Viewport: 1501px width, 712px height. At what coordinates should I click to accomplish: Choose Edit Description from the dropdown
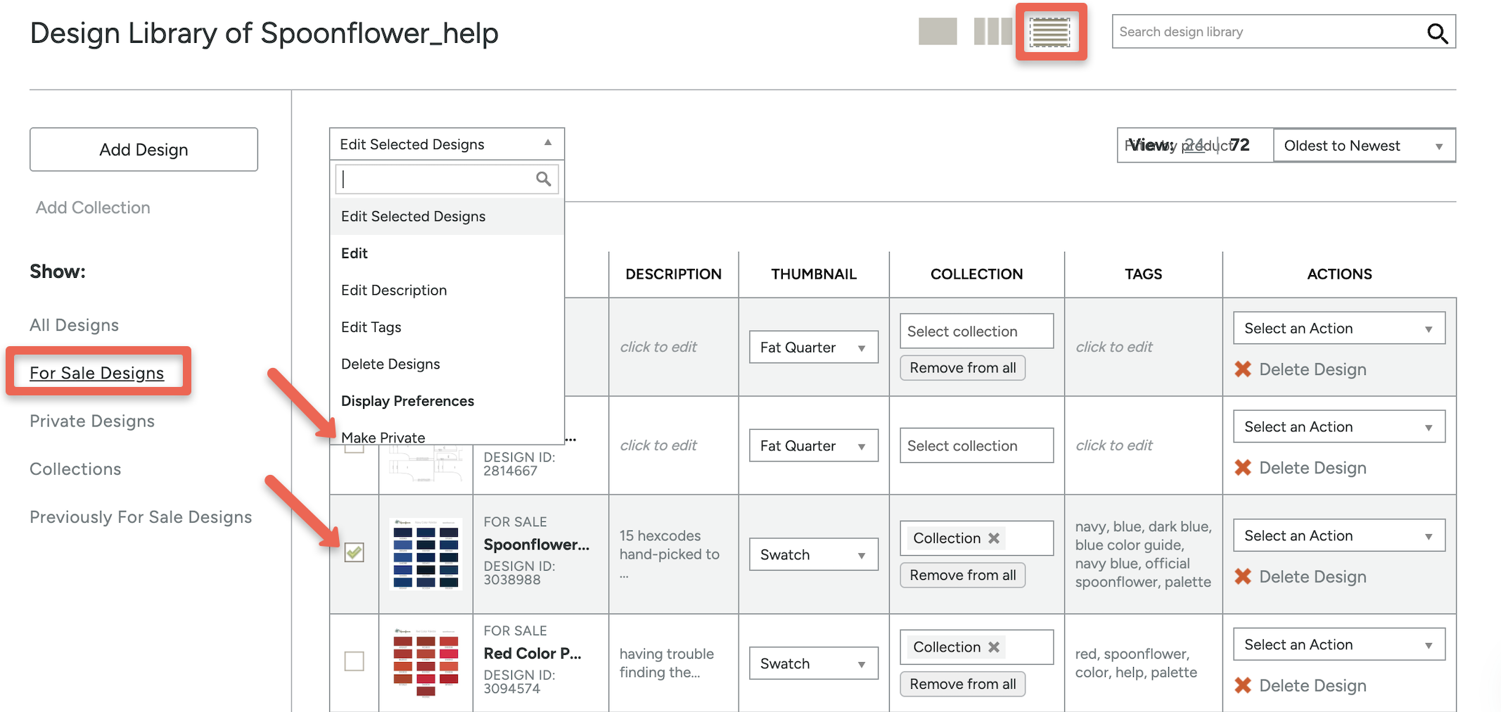(447, 291)
